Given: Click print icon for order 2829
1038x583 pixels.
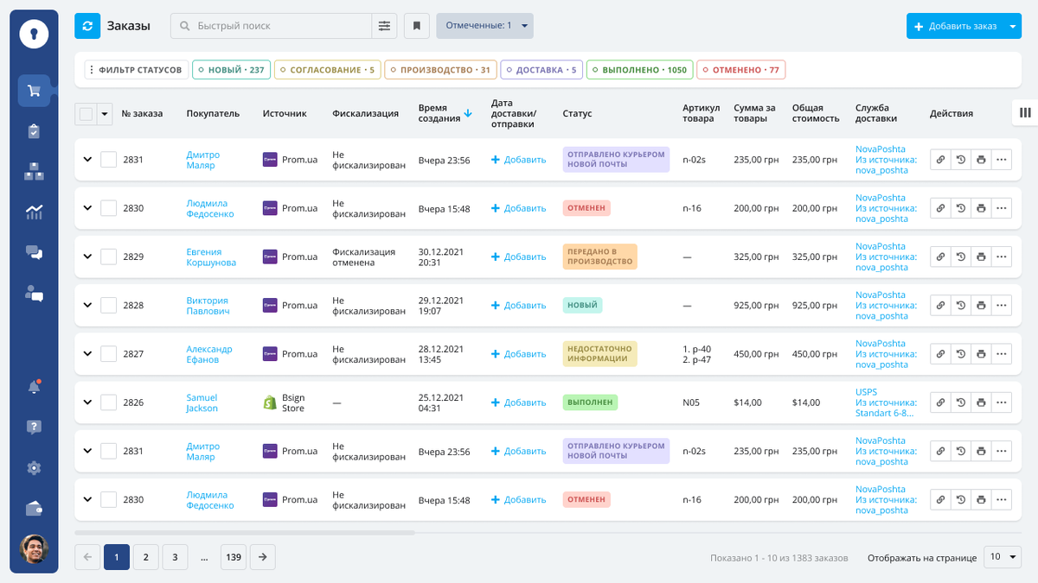Looking at the screenshot, I should click(x=981, y=257).
